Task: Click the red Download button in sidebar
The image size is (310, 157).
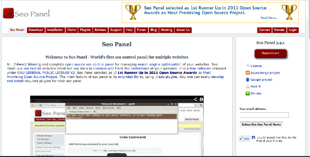Action: [270, 53]
